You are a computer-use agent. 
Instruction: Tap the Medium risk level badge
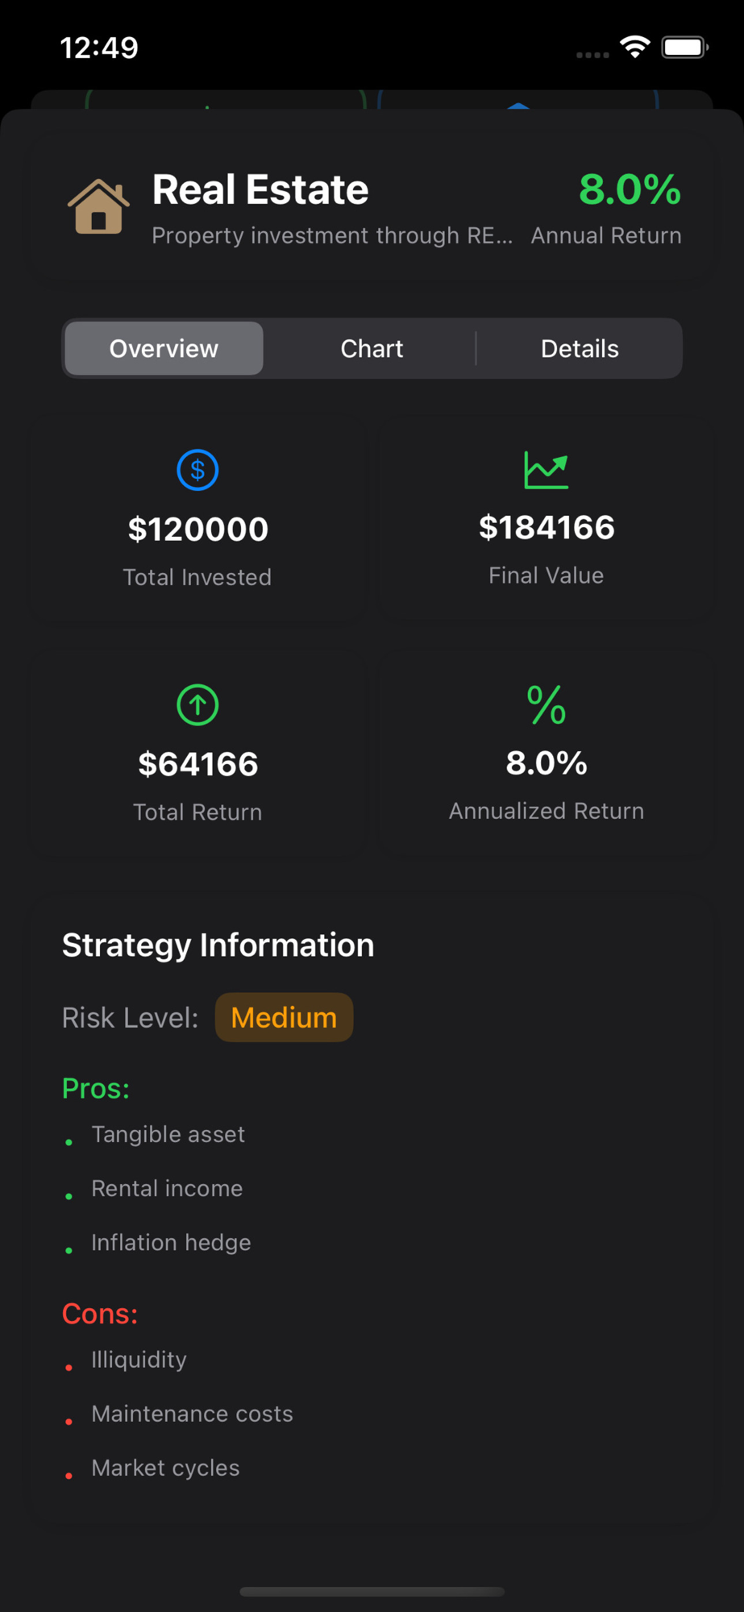click(284, 1017)
